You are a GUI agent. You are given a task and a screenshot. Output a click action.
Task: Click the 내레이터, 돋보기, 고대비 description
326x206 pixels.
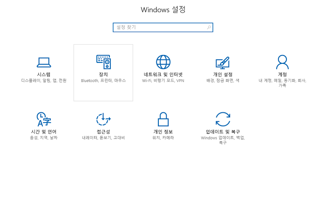[x=103, y=137]
